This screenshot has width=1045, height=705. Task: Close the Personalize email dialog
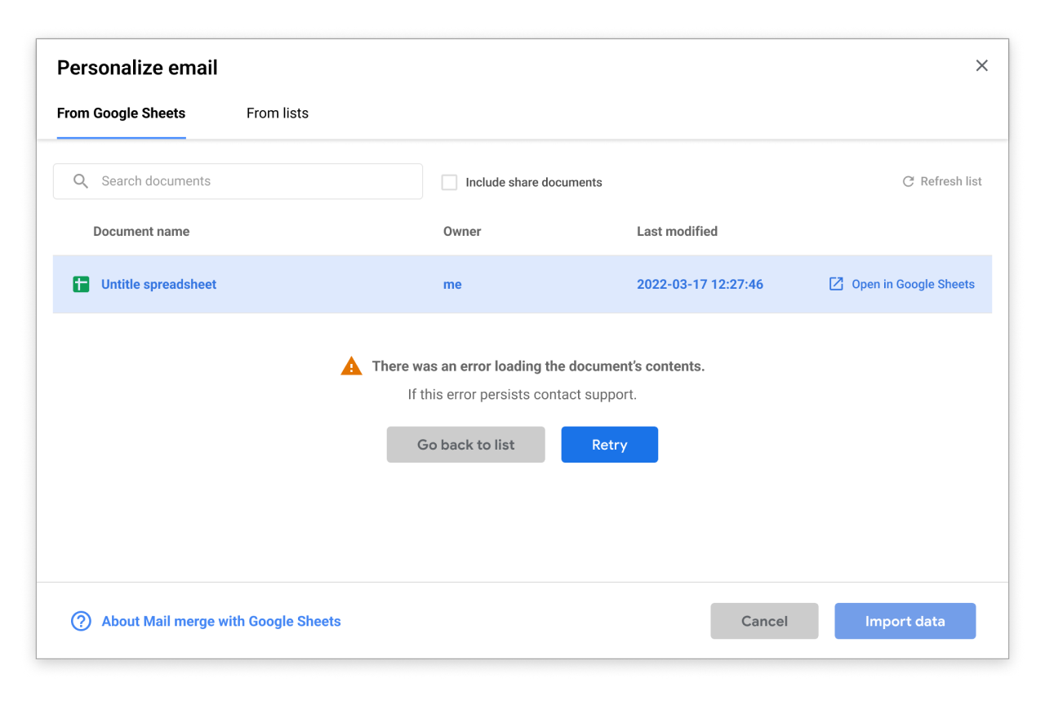981,66
